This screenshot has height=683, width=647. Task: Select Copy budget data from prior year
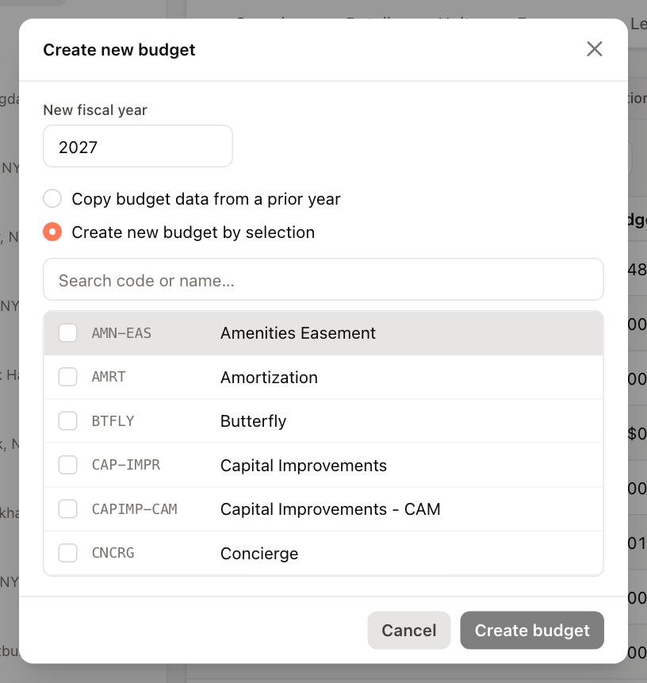pyautogui.click(x=52, y=198)
